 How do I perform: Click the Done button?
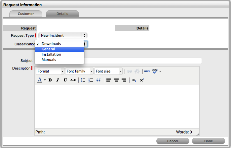click(x=209, y=141)
